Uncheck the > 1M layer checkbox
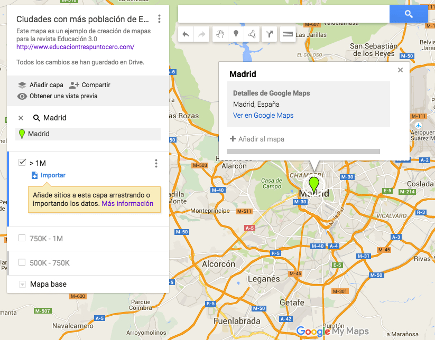435x340 pixels. (22, 162)
